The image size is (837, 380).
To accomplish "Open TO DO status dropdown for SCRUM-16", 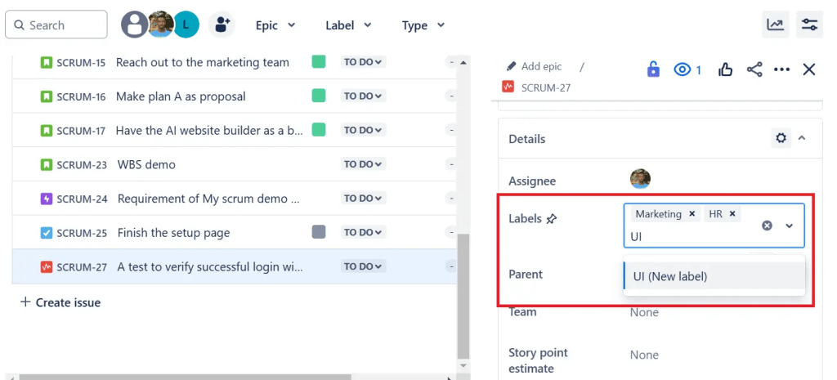I will [363, 96].
